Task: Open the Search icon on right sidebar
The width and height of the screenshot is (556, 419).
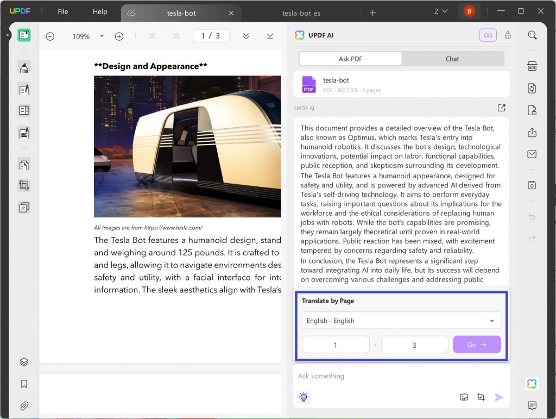Action: [x=532, y=34]
